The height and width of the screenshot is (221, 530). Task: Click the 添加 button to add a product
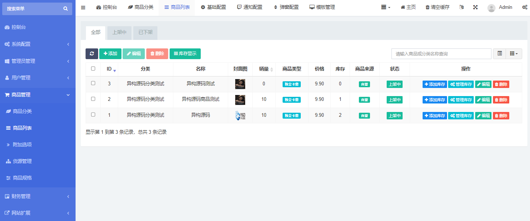(x=110, y=54)
